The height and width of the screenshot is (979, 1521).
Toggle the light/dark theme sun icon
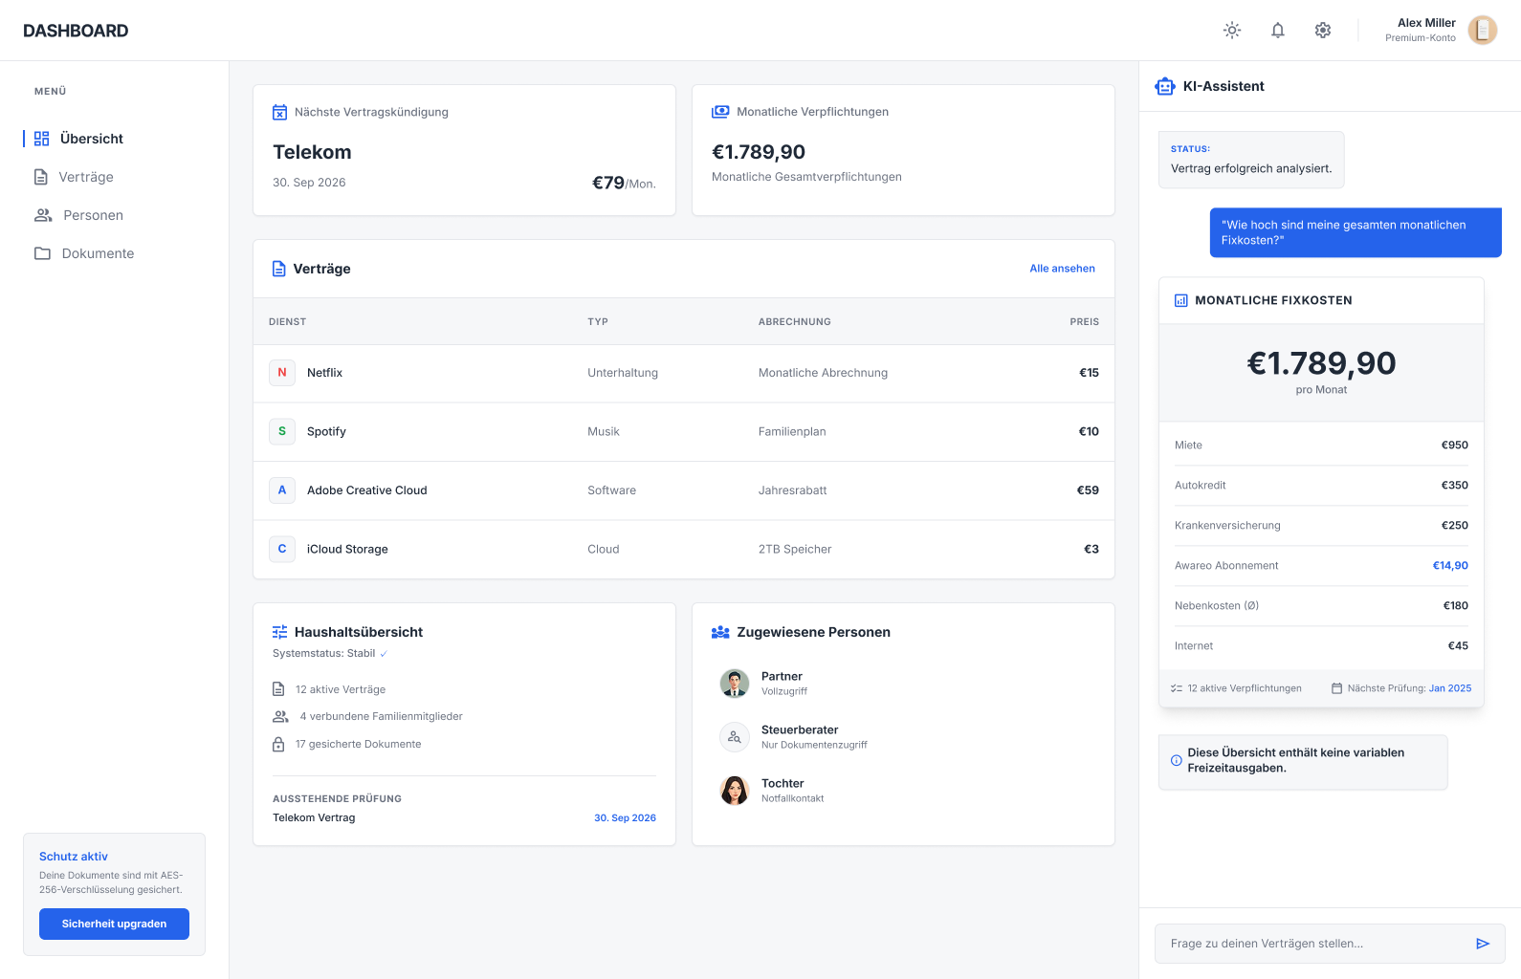(x=1232, y=31)
